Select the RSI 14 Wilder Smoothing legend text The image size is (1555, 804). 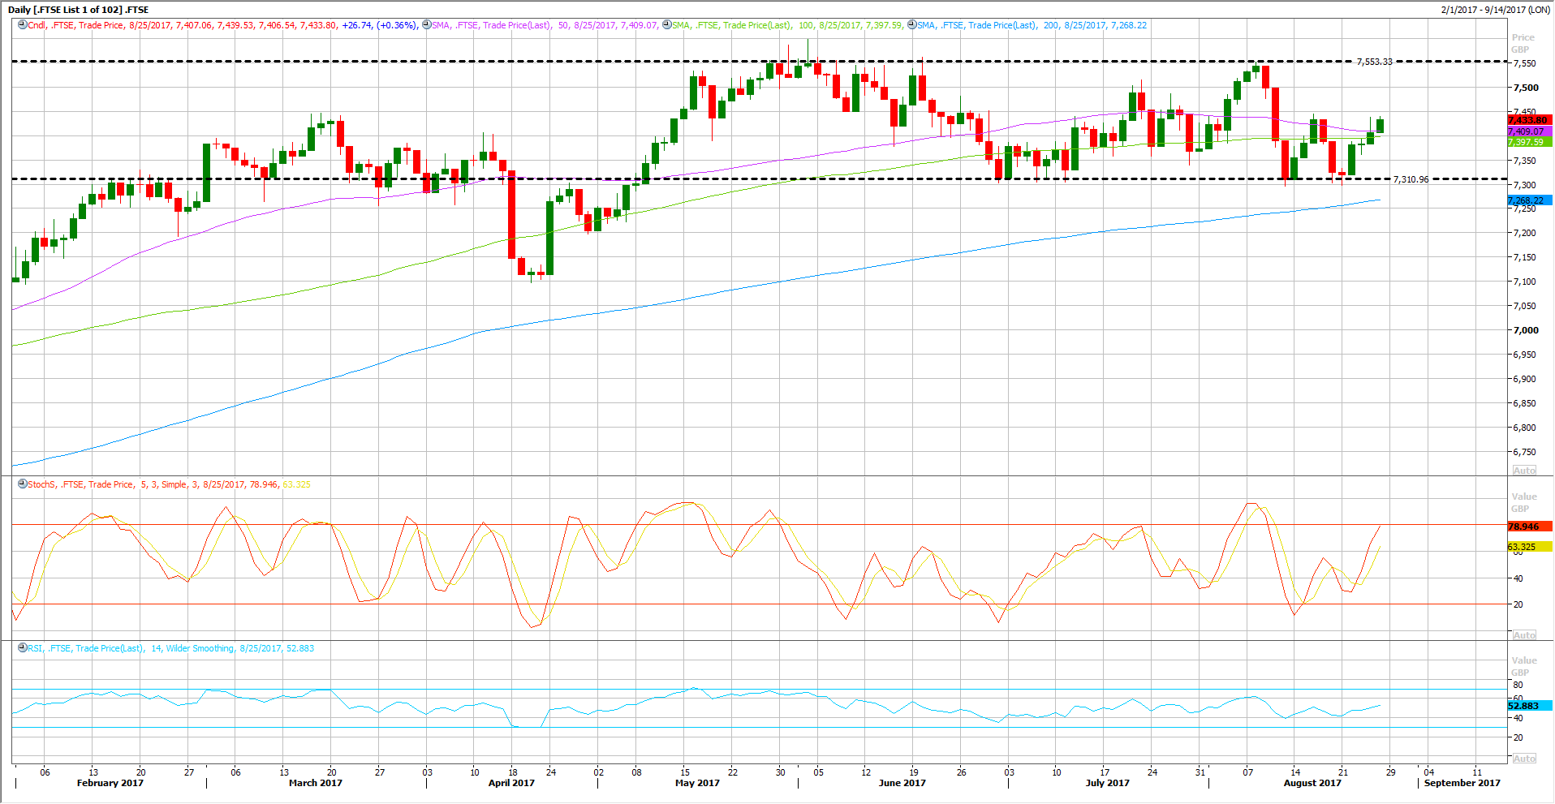coord(170,648)
